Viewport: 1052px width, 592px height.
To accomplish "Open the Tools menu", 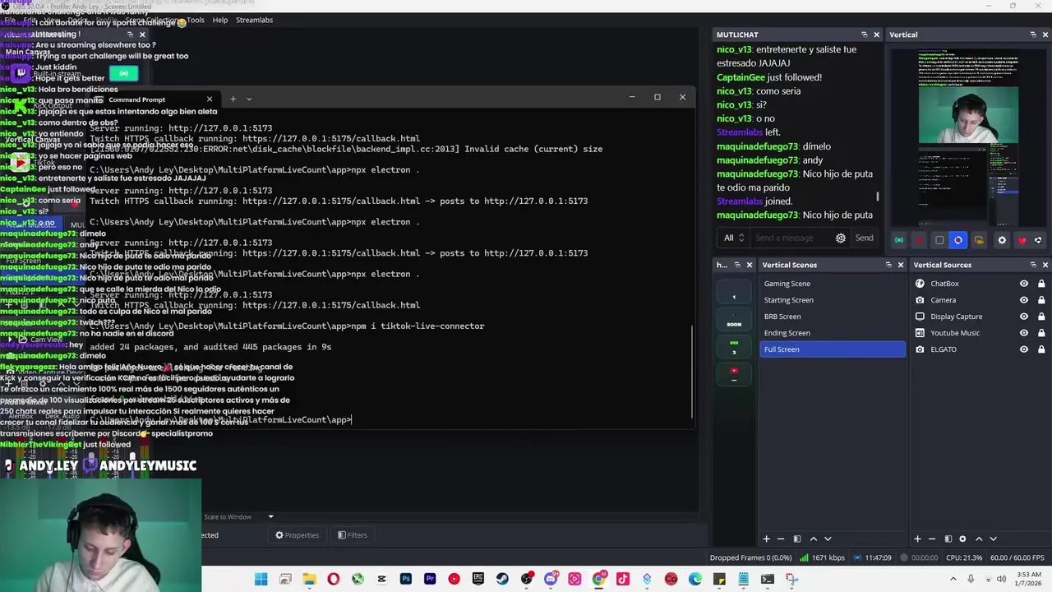I will point(196,20).
